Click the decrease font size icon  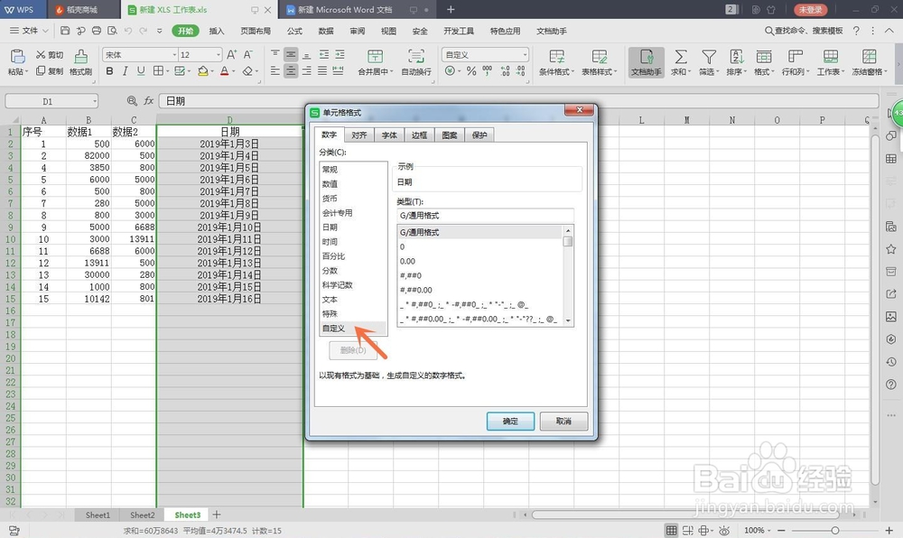point(247,55)
